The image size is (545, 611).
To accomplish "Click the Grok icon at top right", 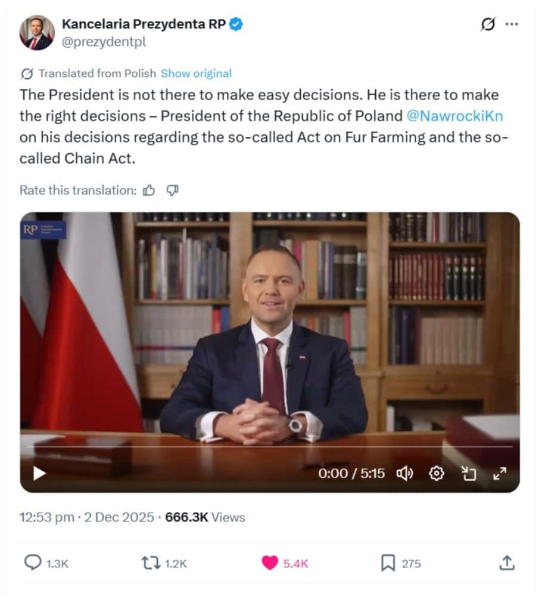I will [487, 24].
